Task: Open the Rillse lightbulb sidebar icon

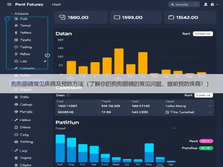Action: point(16,54)
